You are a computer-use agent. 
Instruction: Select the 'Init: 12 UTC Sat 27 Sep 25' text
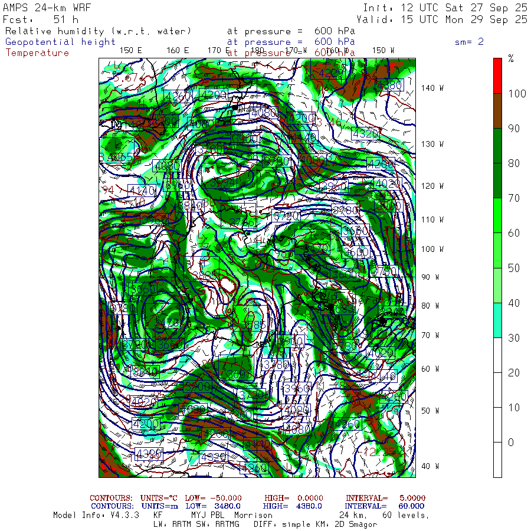point(445,8)
